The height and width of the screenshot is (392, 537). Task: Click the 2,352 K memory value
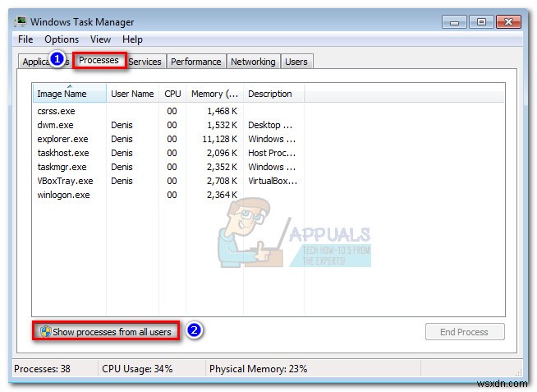223,167
